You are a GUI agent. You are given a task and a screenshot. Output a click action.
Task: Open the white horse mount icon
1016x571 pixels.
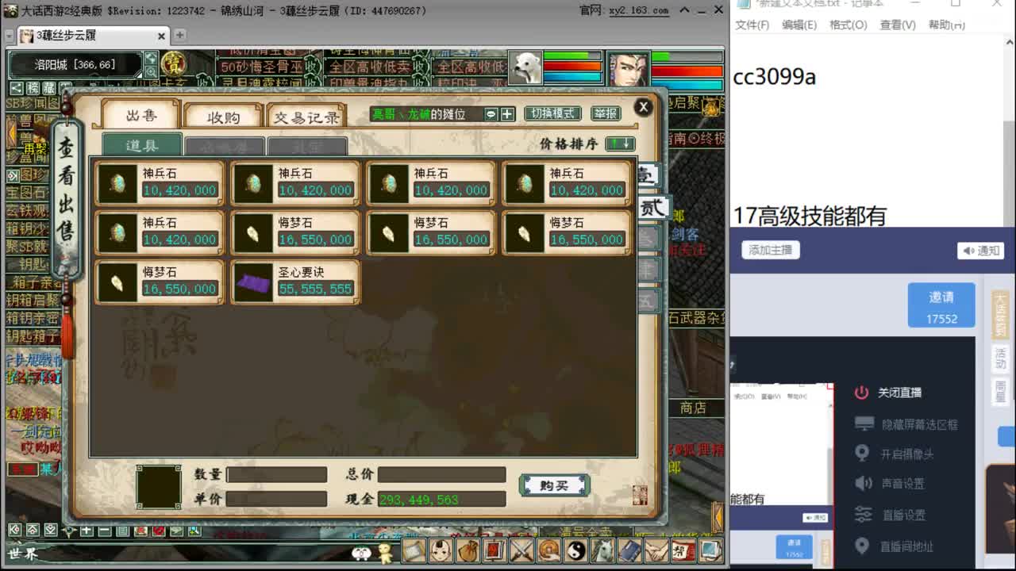602,550
